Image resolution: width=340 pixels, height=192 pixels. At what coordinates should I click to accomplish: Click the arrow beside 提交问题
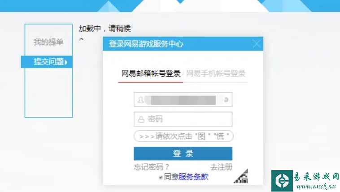pos(66,62)
